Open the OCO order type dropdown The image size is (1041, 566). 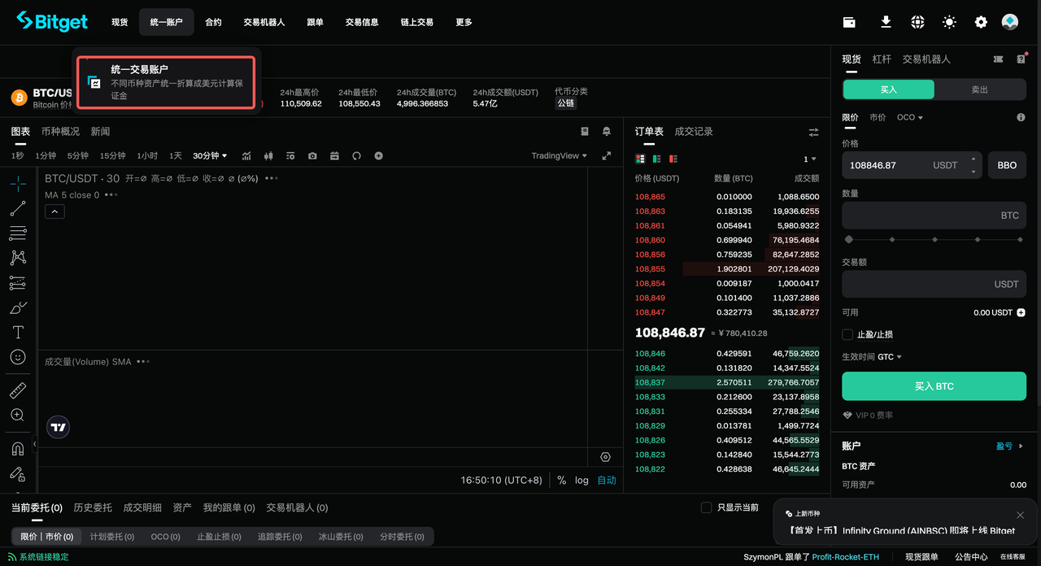tap(910, 117)
